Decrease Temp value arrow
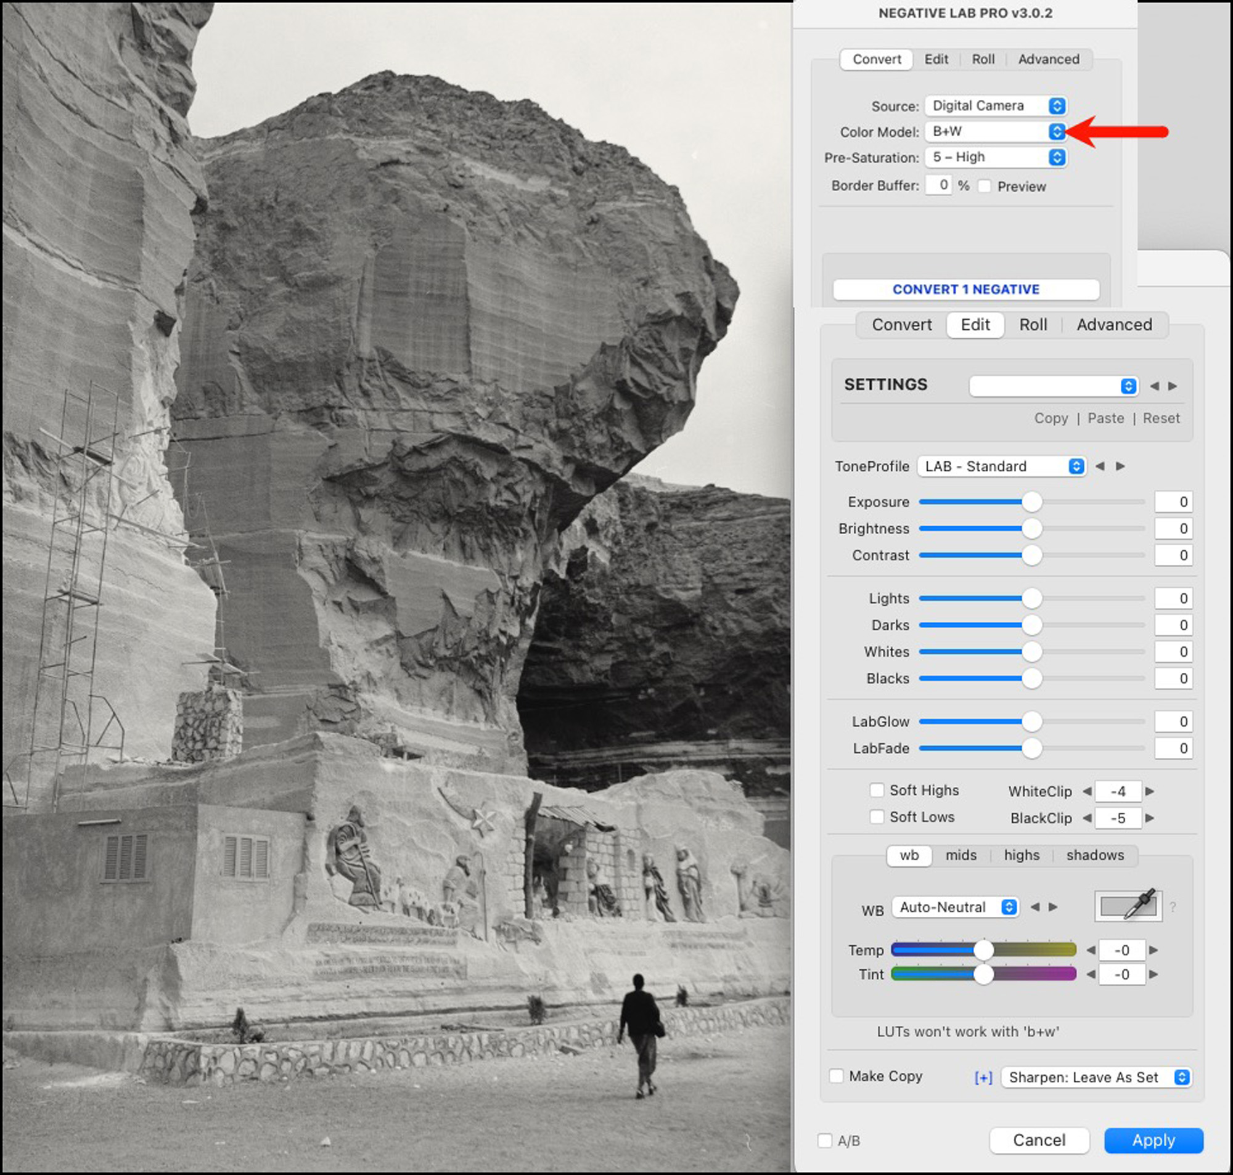The image size is (1233, 1175). click(x=1091, y=950)
